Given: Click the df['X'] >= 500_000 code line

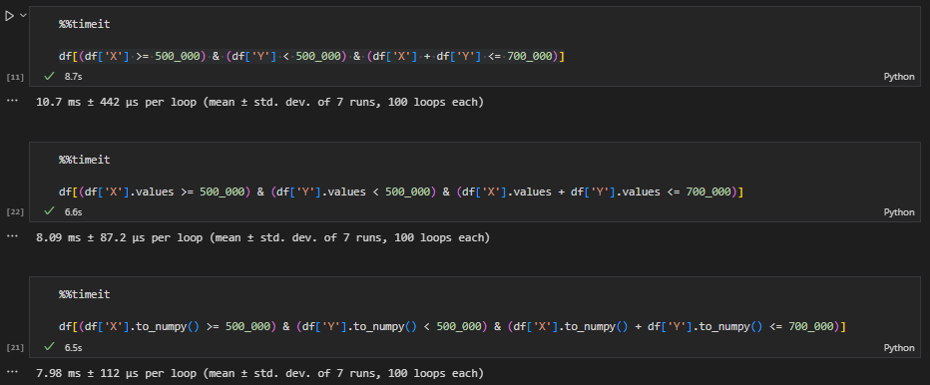Looking at the screenshot, I should click(x=310, y=57).
